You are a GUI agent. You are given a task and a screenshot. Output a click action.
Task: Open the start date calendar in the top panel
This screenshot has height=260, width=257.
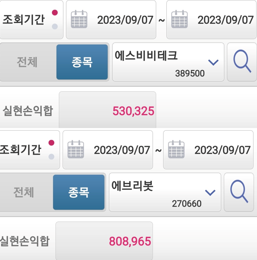coord(79,19)
